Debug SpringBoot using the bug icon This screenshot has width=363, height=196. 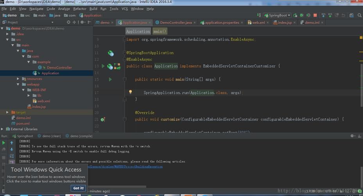point(301,15)
